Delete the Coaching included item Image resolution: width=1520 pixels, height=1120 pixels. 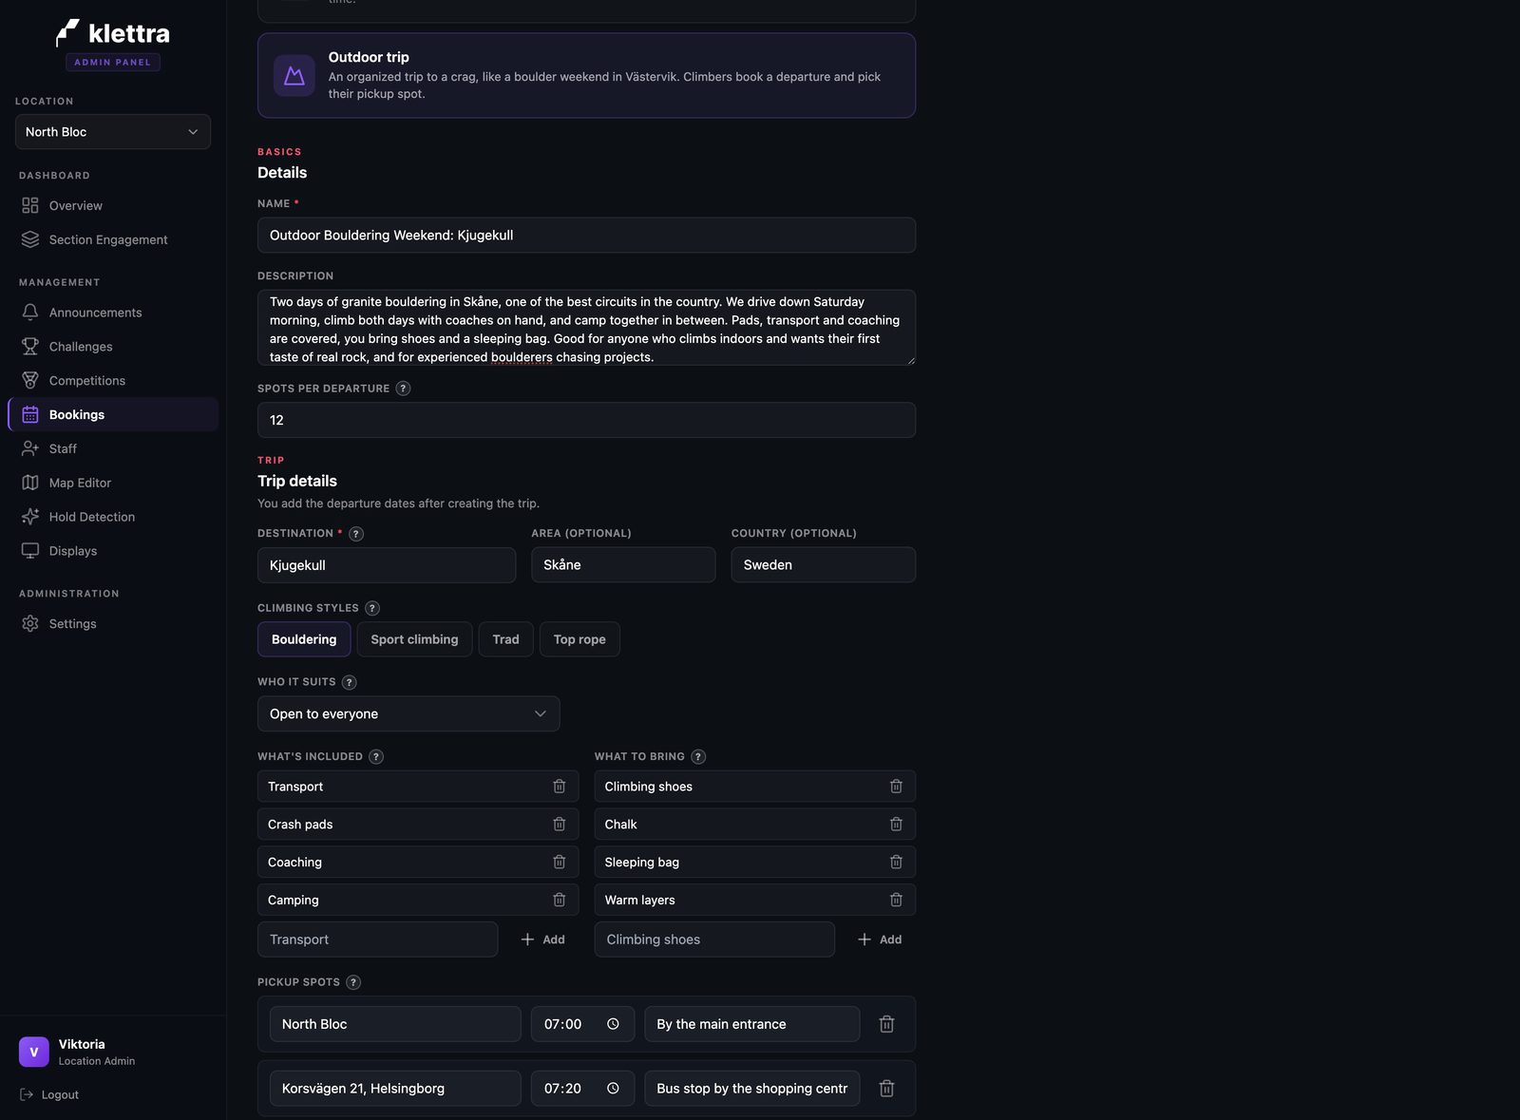coord(560,863)
